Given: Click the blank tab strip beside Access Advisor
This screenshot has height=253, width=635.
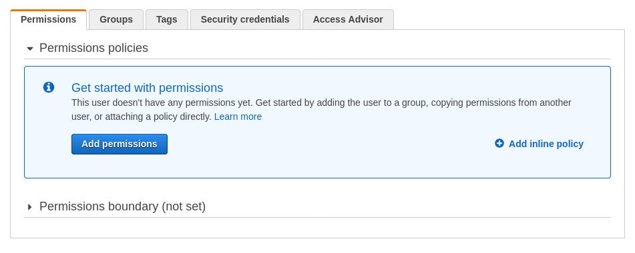Looking at the screenshot, I should tap(509, 19).
